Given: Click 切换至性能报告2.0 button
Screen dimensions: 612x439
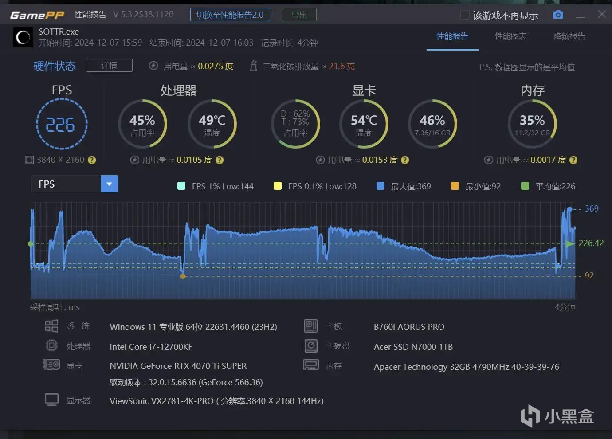Looking at the screenshot, I should click(230, 15).
